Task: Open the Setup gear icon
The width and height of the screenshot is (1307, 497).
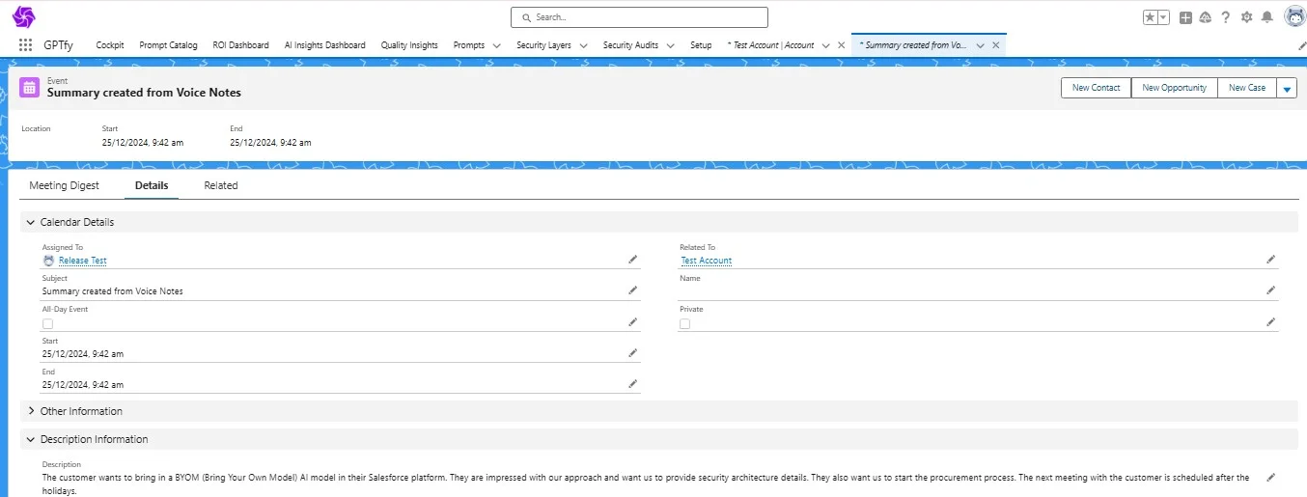Action: (1246, 17)
